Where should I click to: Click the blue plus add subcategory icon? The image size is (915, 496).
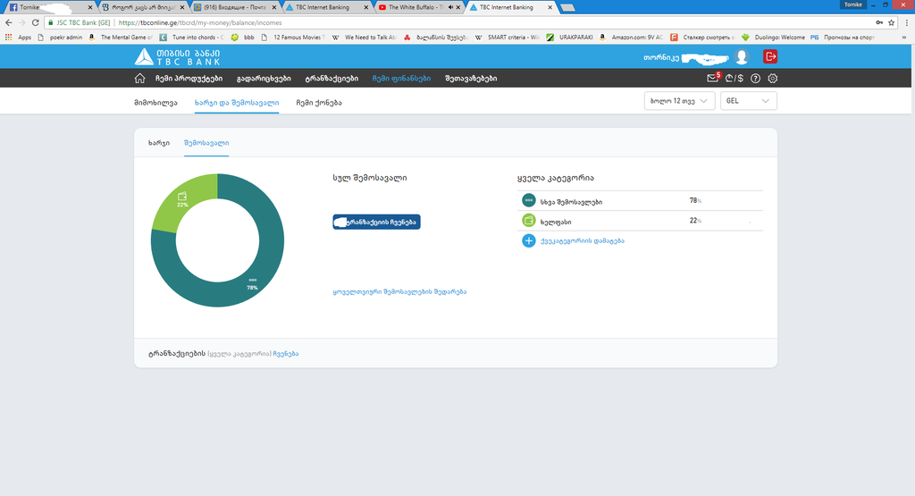(528, 240)
